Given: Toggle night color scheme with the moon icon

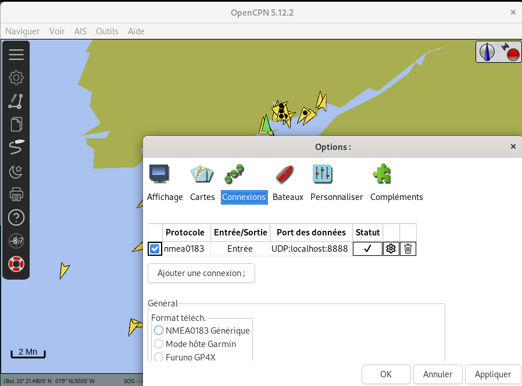Looking at the screenshot, I should 16,171.
